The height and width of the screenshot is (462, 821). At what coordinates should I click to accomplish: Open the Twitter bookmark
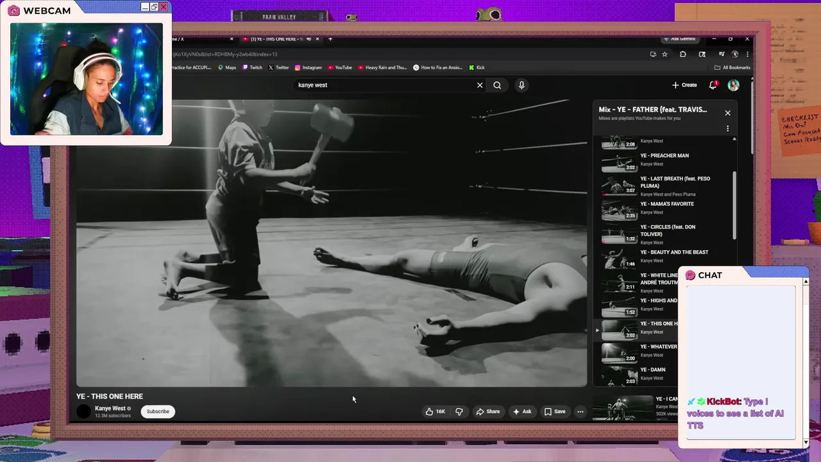click(278, 67)
